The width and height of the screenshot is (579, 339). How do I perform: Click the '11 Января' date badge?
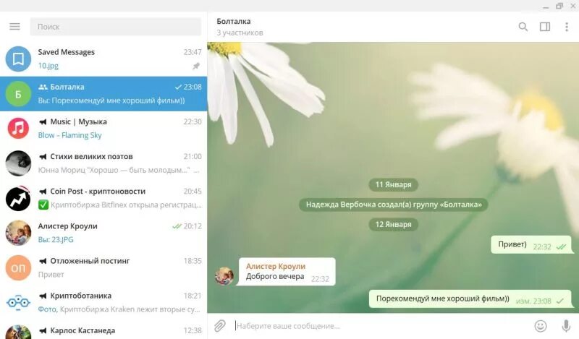coord(393,184)
